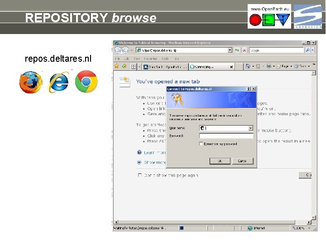Click the Back navigation arrow in Internet Explorer

pos(118,50)
